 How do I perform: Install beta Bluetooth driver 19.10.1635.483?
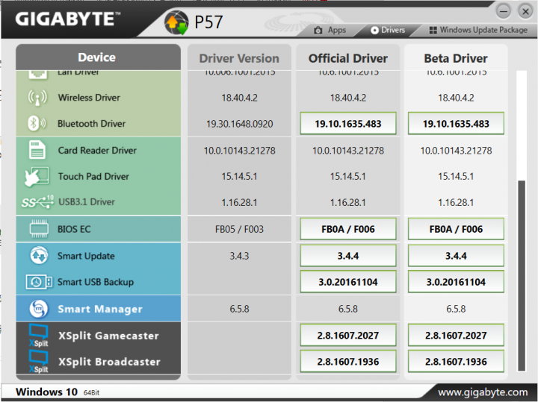456,124
